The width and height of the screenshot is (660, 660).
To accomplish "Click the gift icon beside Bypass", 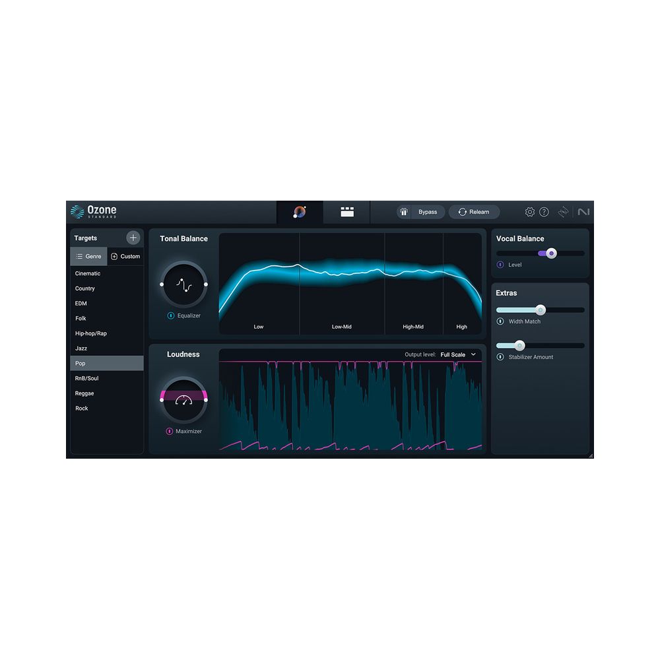I will (x=404, y=212).
